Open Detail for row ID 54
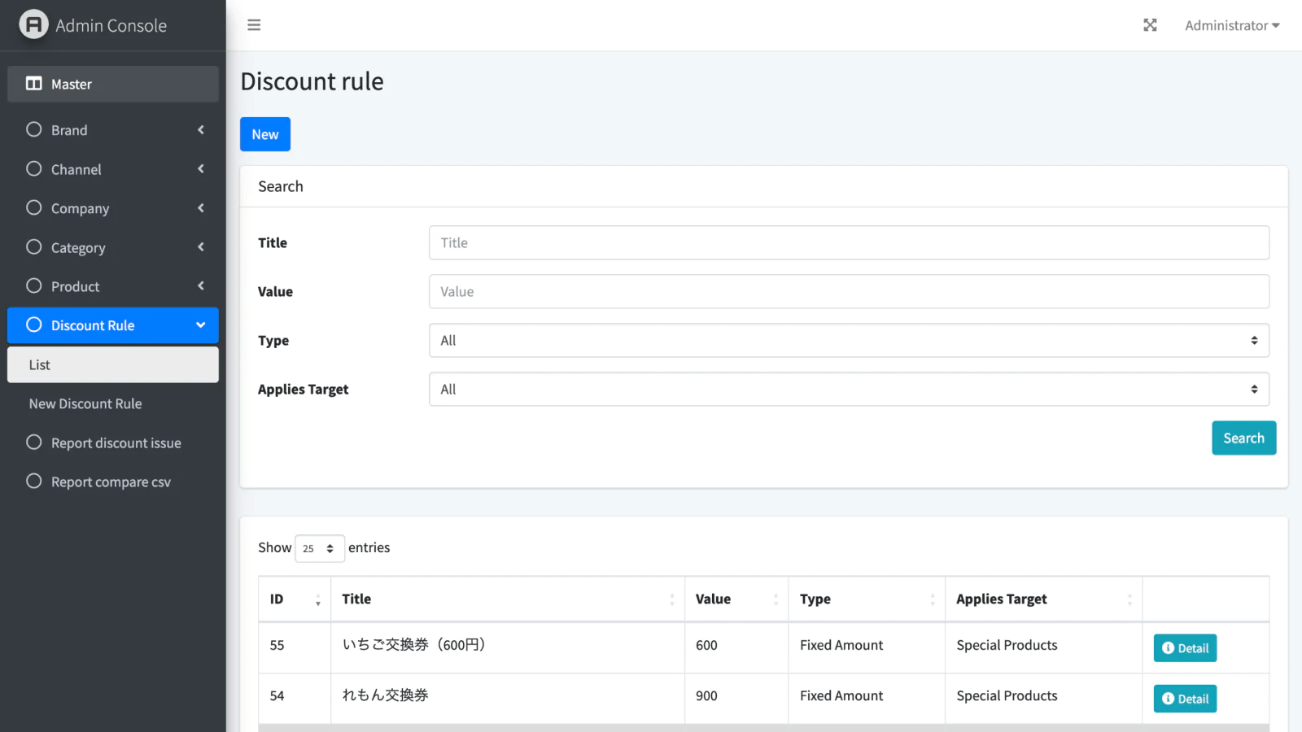Image resolution: width=1302 pixels, height=732 pixels. pos(1185,699)
